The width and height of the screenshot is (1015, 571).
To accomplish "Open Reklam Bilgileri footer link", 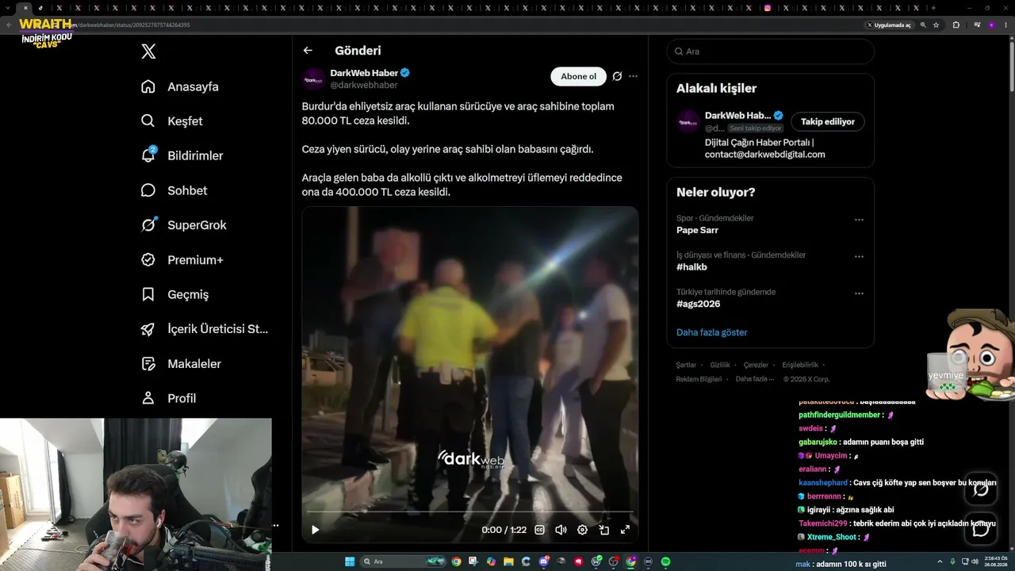I will pos(699,379).
